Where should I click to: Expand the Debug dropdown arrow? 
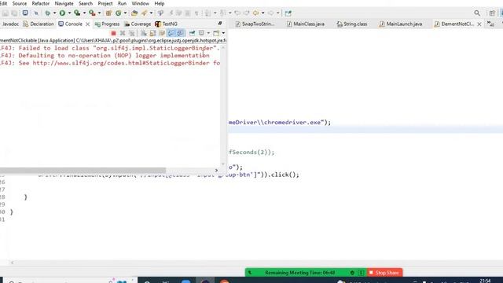click(54, 13)
